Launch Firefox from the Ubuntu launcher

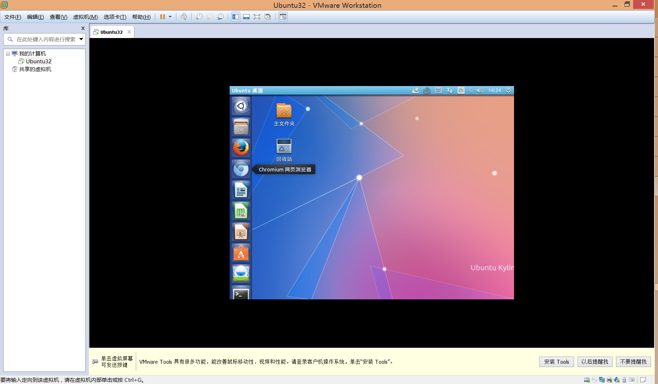pos(241,148)
